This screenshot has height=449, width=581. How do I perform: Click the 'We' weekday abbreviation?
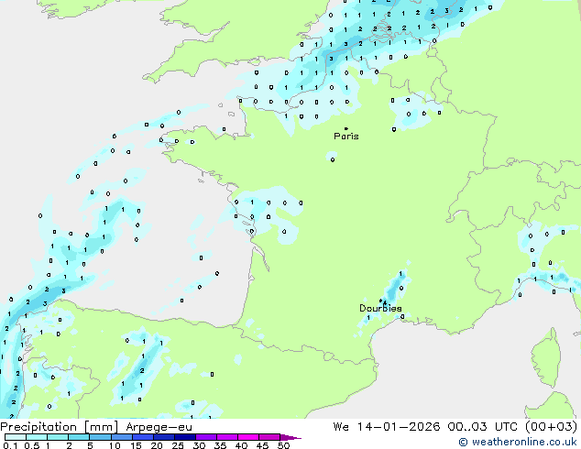(x=341, y=427)
